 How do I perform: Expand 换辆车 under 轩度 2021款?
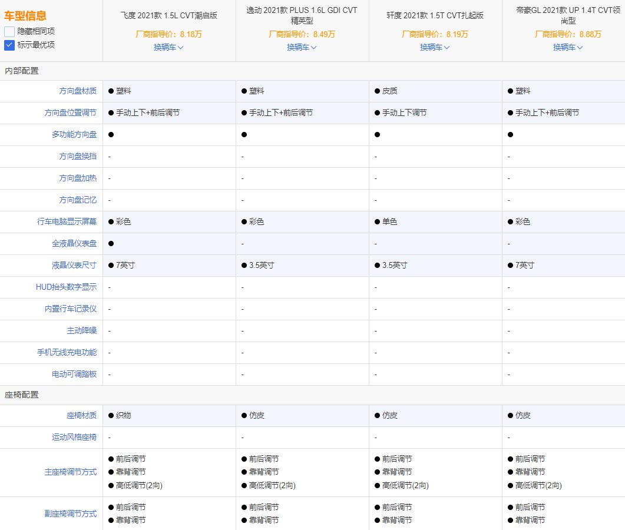[435, 47]
